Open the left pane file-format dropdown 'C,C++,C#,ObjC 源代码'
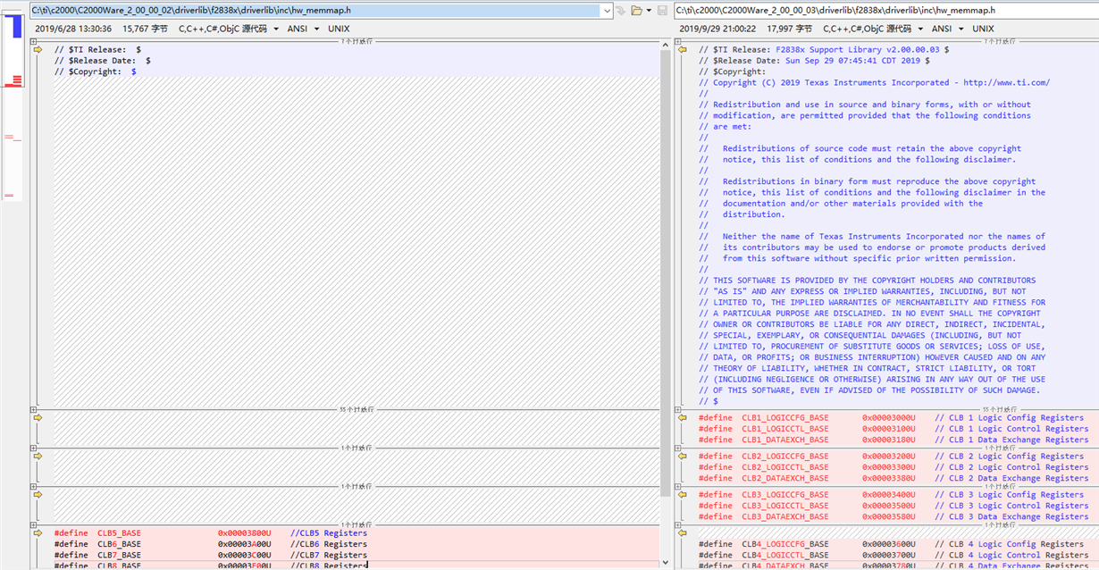Viewport: 1099px width, 570px height. coord(230,29)
